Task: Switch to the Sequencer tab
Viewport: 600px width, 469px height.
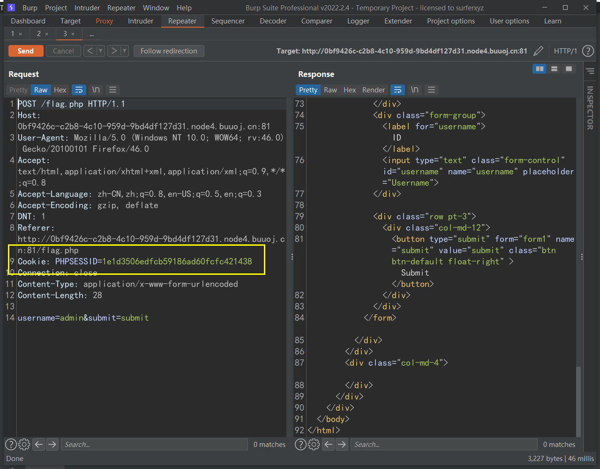Action: 228,21
